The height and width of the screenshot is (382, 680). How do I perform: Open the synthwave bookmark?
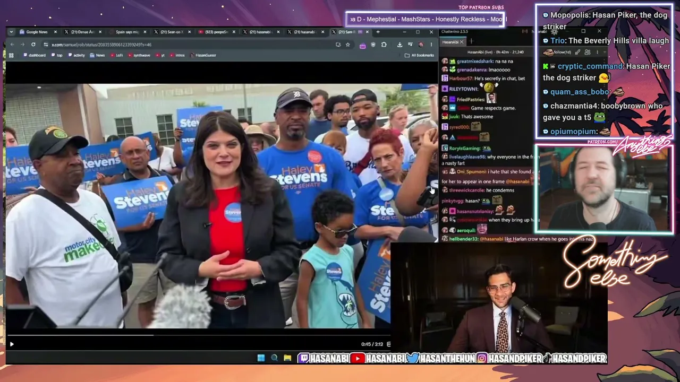click(139, 55)
